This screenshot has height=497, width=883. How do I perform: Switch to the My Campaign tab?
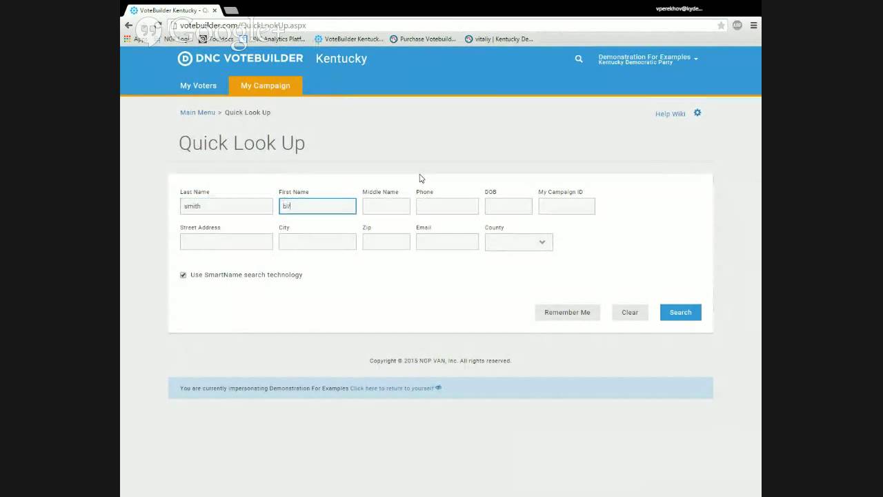(266, 86)
